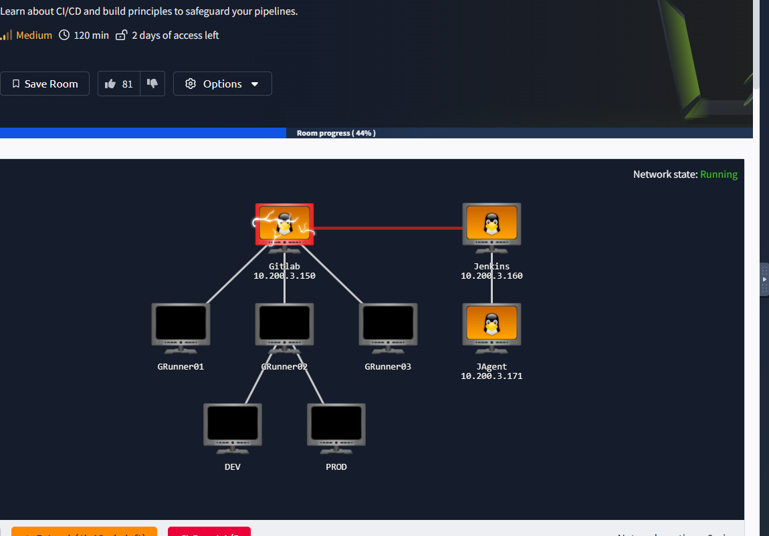Click the JAgent 10.200.3.171 label
This screenshot has width=769, height=536.
pos(491,372)
